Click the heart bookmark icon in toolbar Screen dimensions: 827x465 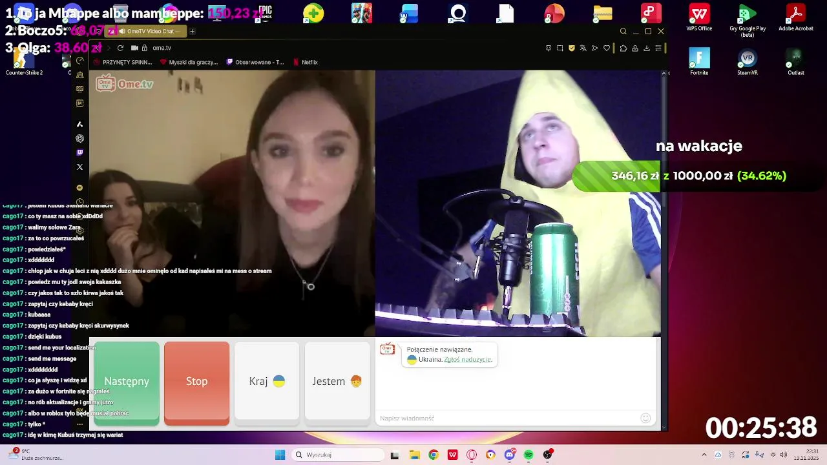coord(607,48)
